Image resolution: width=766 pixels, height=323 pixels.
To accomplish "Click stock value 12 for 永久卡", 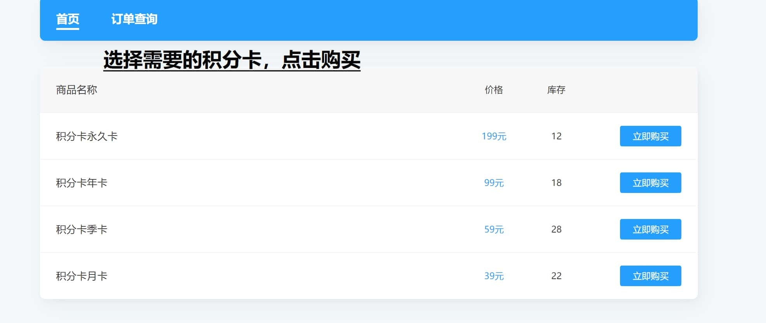I will [x=556, y=136].
